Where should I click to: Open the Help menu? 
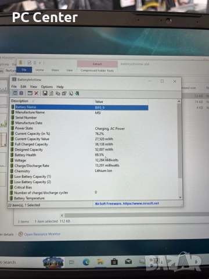tap(60, 87)
